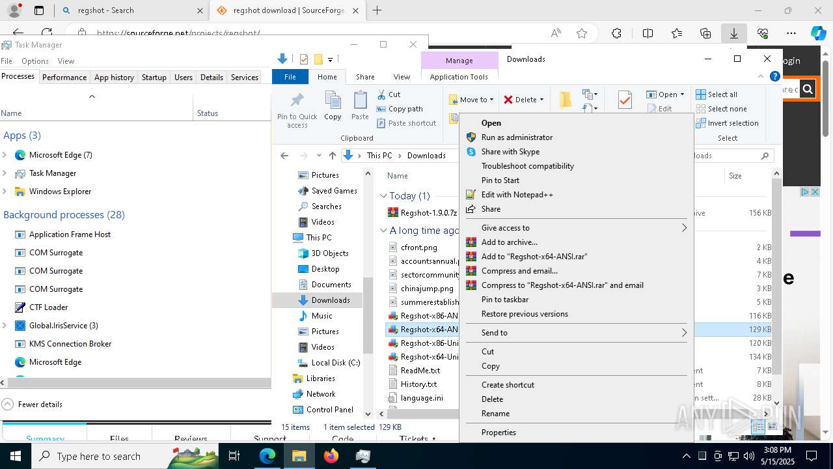Collapse the A long time ago group

pyautogui.click(x=383, y=231)
